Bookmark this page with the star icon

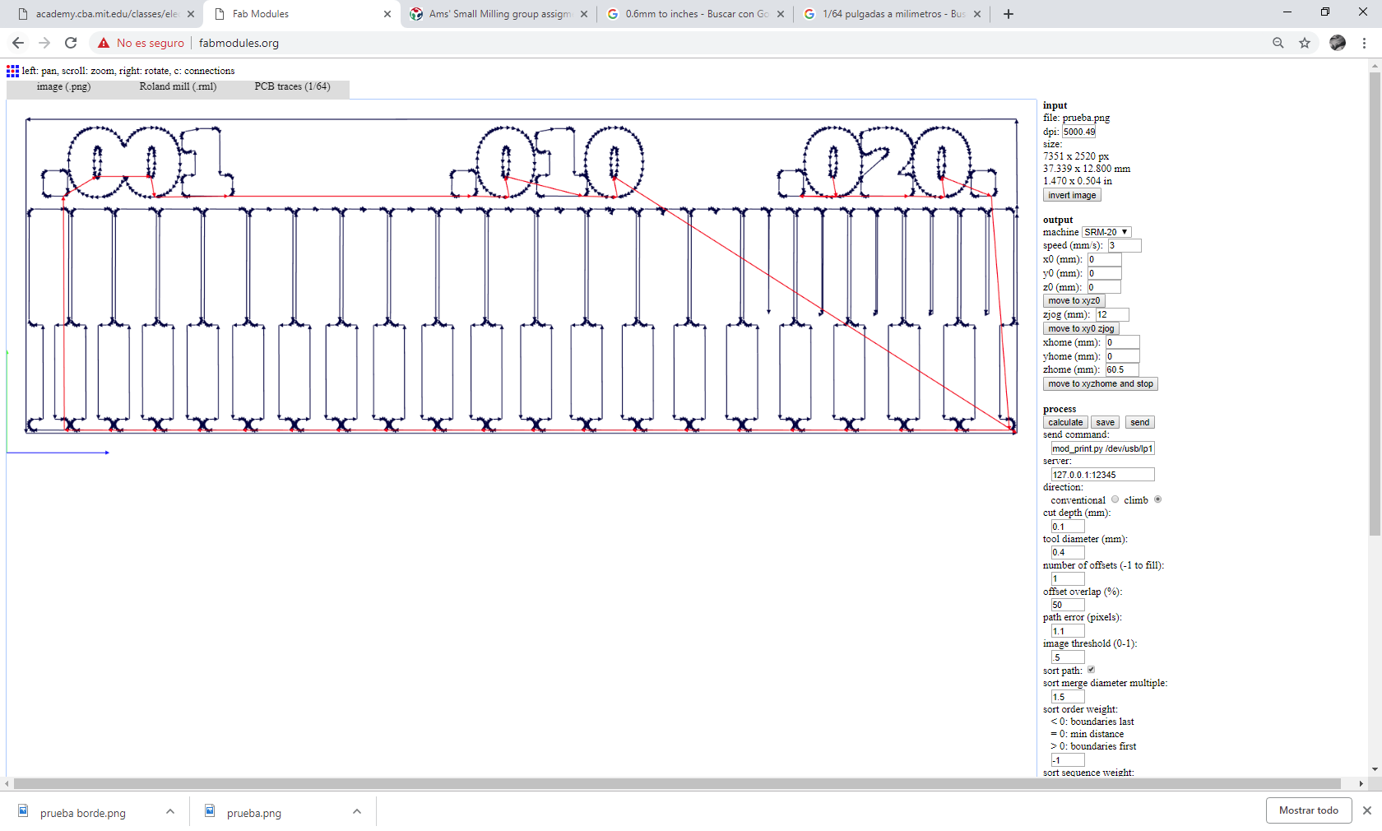[x=1305, y=43]
